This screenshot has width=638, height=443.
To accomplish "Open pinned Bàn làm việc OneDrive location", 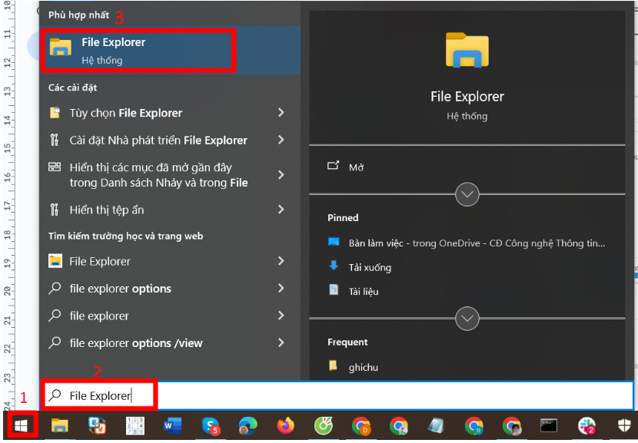I will tap(467, 243).
